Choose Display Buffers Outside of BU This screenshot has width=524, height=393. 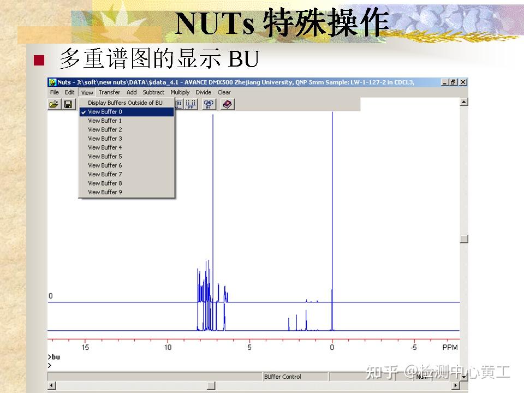pos(126,103)
